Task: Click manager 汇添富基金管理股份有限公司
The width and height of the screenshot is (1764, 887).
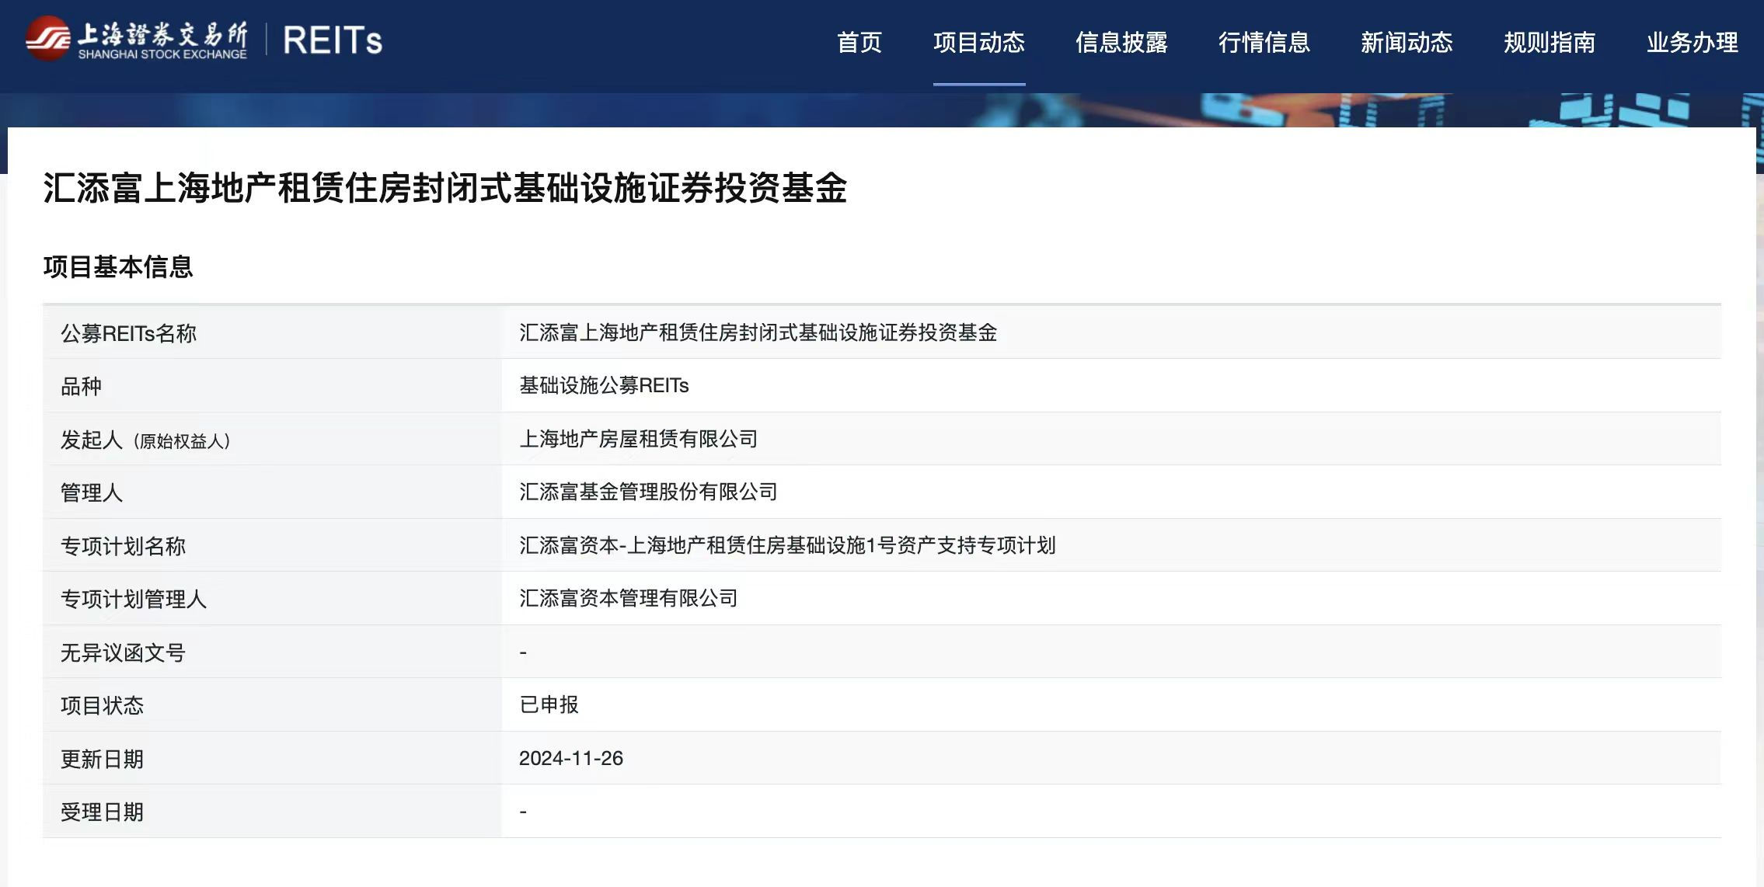Action: 648,492
